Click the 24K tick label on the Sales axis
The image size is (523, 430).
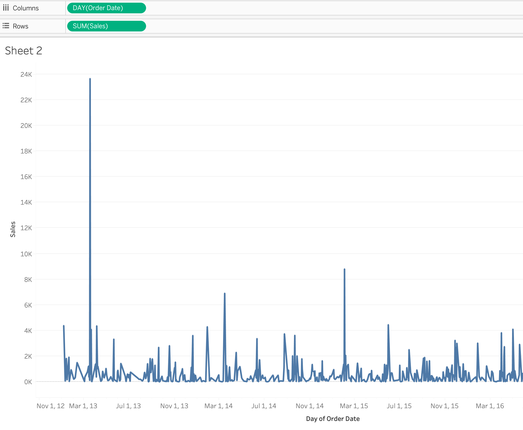pos(26,74)
